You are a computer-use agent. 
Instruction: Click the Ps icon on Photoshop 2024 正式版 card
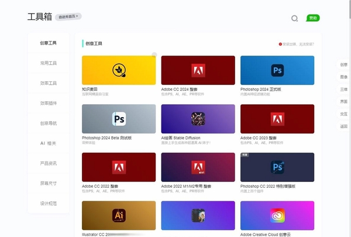point(277,70)
